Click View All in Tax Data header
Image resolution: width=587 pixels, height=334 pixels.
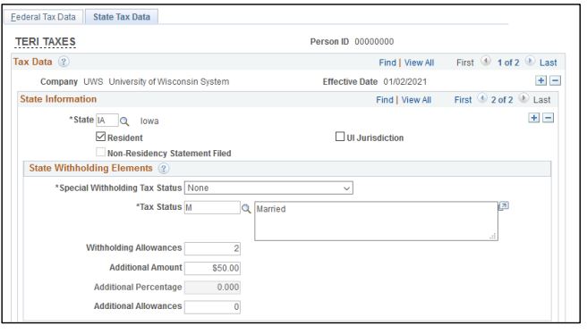click(419, 63)
